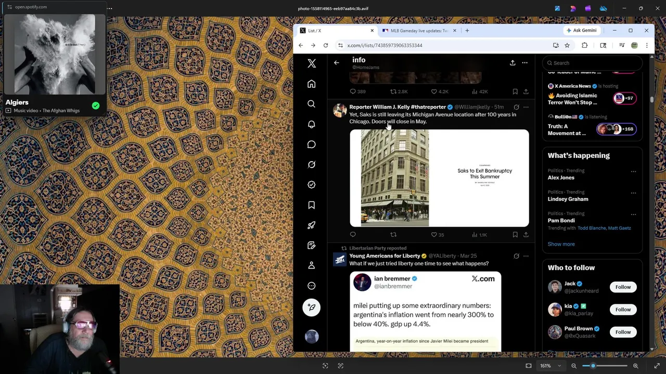Viewport: 666px width, 374px height.
Task: Open the Todd Blanche trending link
Action: (x=593, y=228)
